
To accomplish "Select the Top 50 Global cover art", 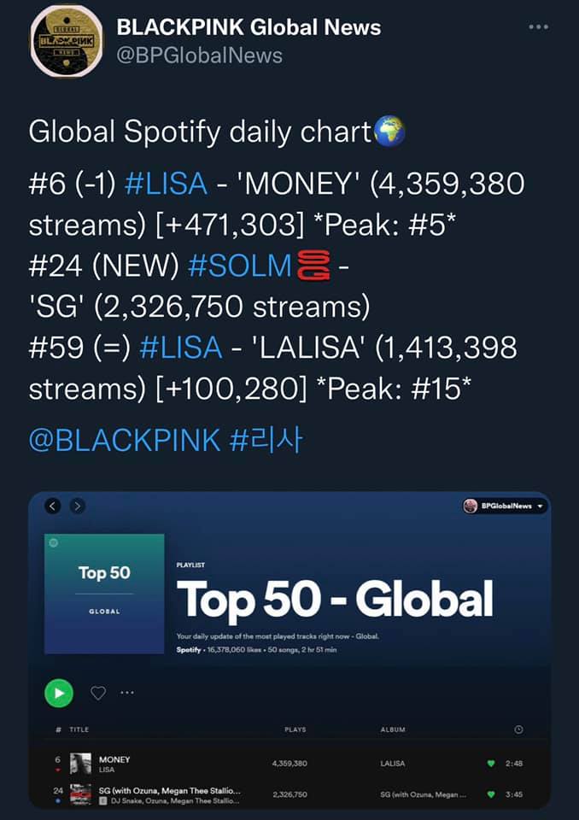I will pyautogui.click(x=104, y=594).
